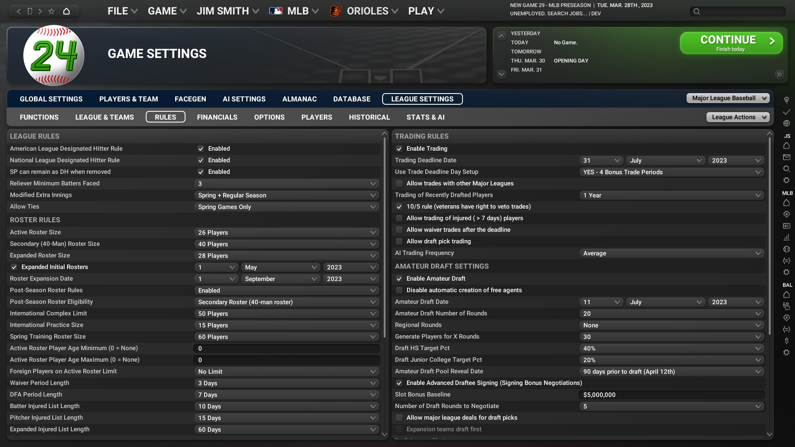Image resolution: width=795 pixels, height=447 pixels.
Task: Scroll down the league rules panel
Action: coord(386,435)
